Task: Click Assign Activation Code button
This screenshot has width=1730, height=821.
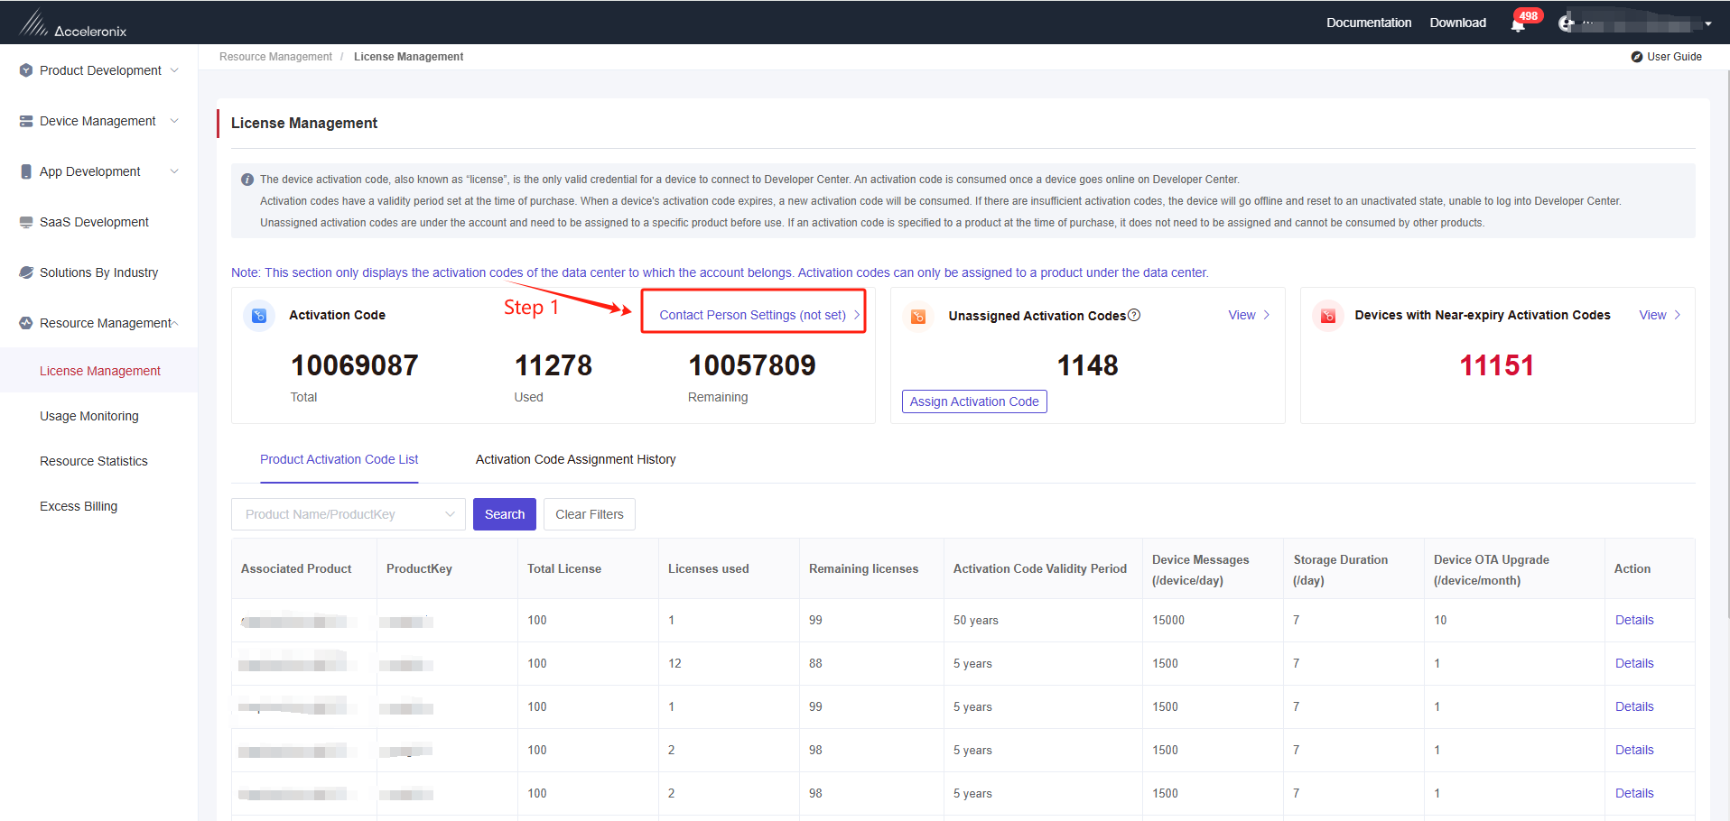Action: (974, 401)
